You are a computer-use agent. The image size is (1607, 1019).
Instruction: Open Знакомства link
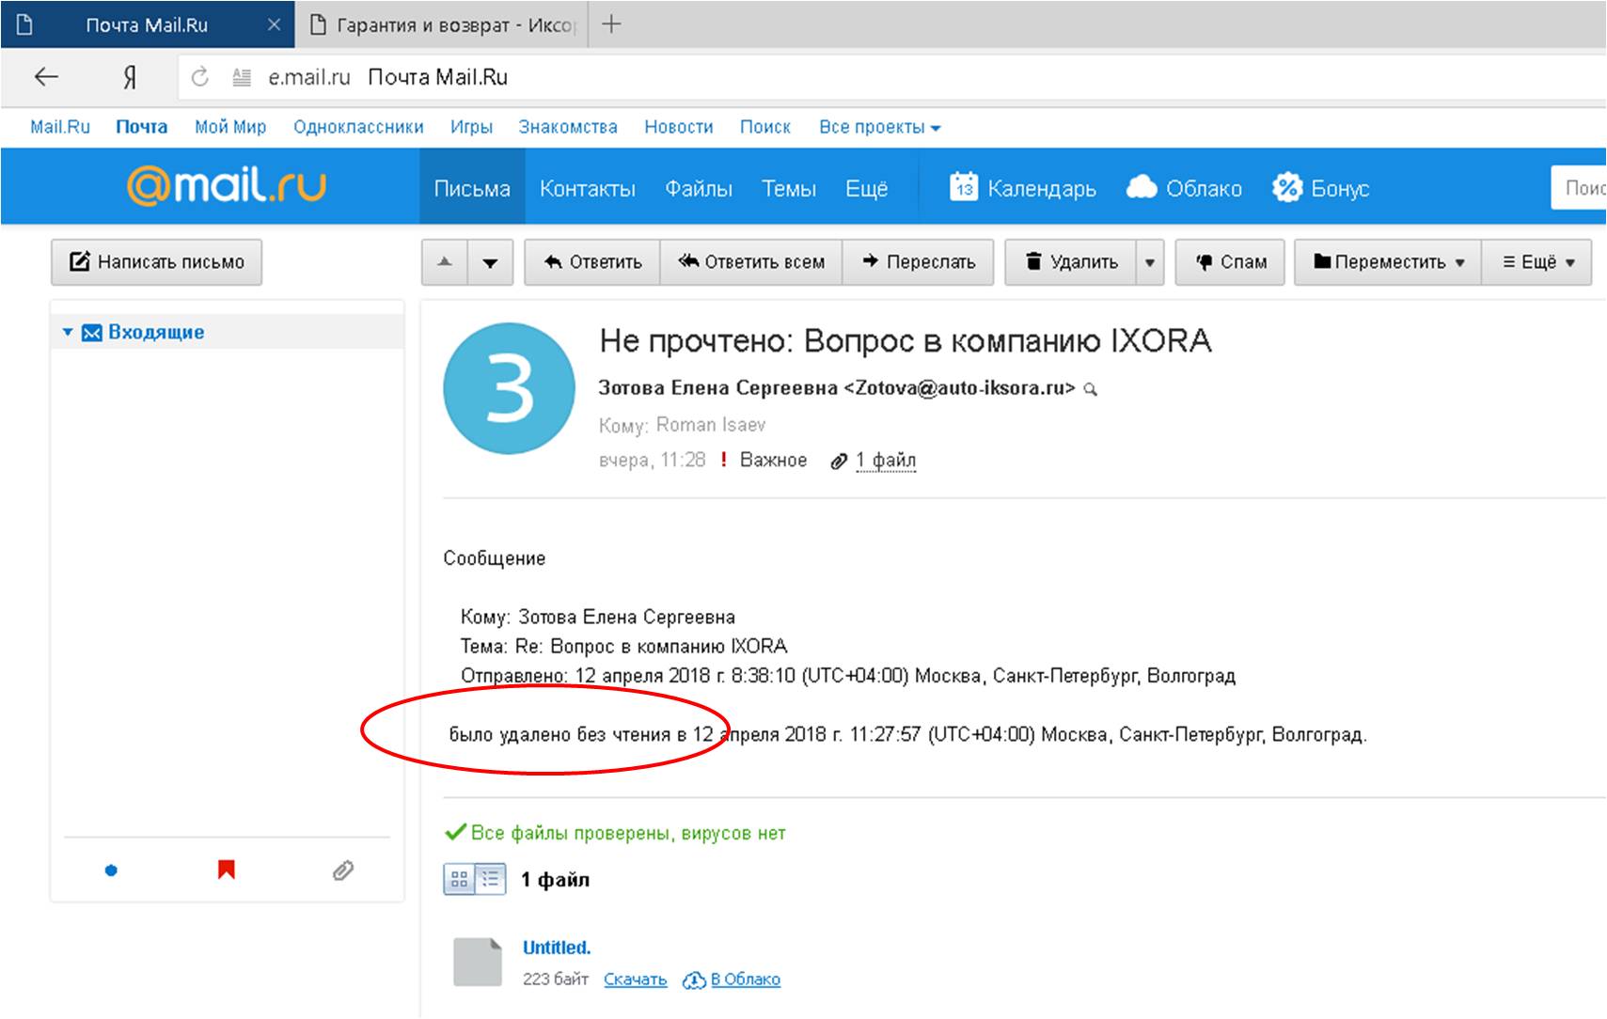[568, 127]
